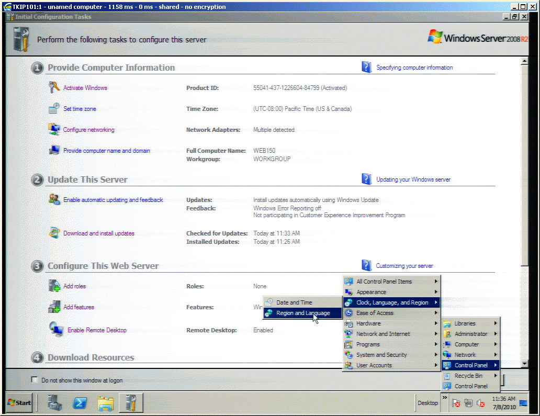Open Server Manager from the taskbar
This screenshot has width=540, height=416.
click(54, 402)
